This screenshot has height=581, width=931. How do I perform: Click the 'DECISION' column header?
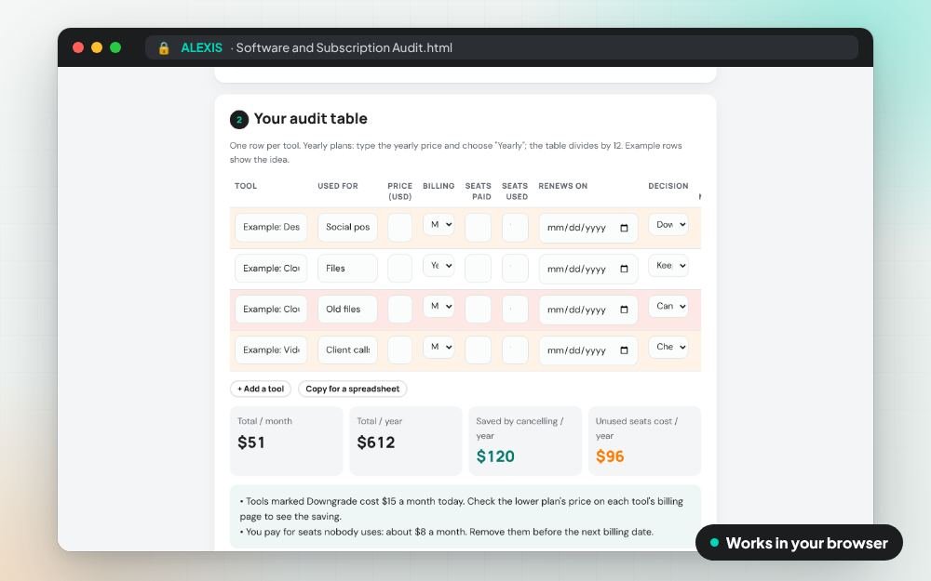tap(668, 186)
